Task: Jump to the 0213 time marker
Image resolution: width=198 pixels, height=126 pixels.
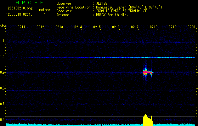Action: [x=59, y=27]
